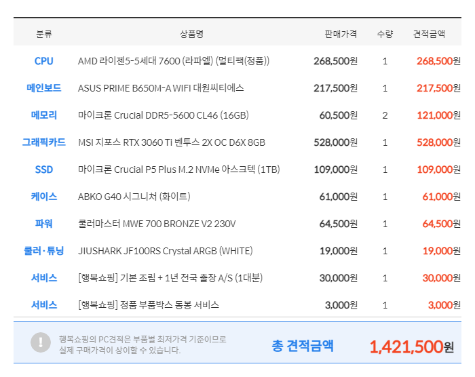This screenshot has height=377, width=475.
Task: Click the 서비스 label of 기본 조립 row
Action: click(x=44, y=278)
